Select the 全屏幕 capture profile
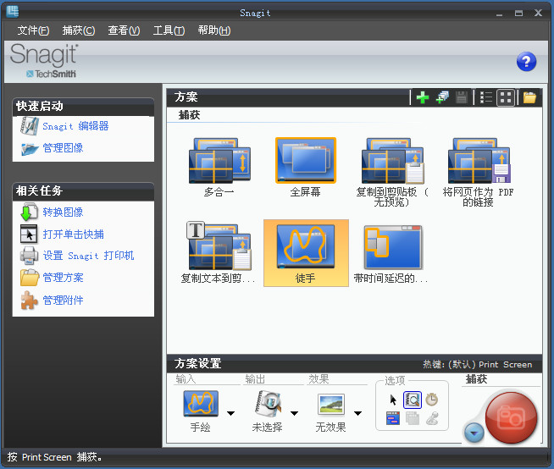The width and height of the screenshot is (554, 469). [305, 168]
